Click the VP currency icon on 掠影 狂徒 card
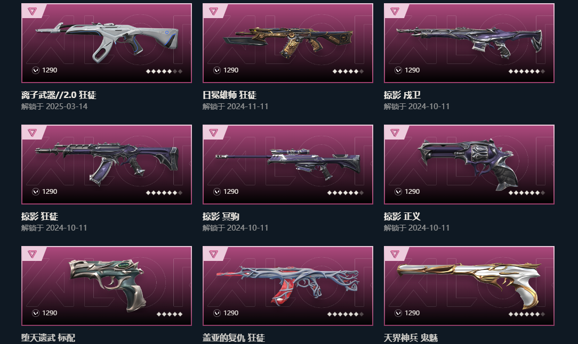 36,192
